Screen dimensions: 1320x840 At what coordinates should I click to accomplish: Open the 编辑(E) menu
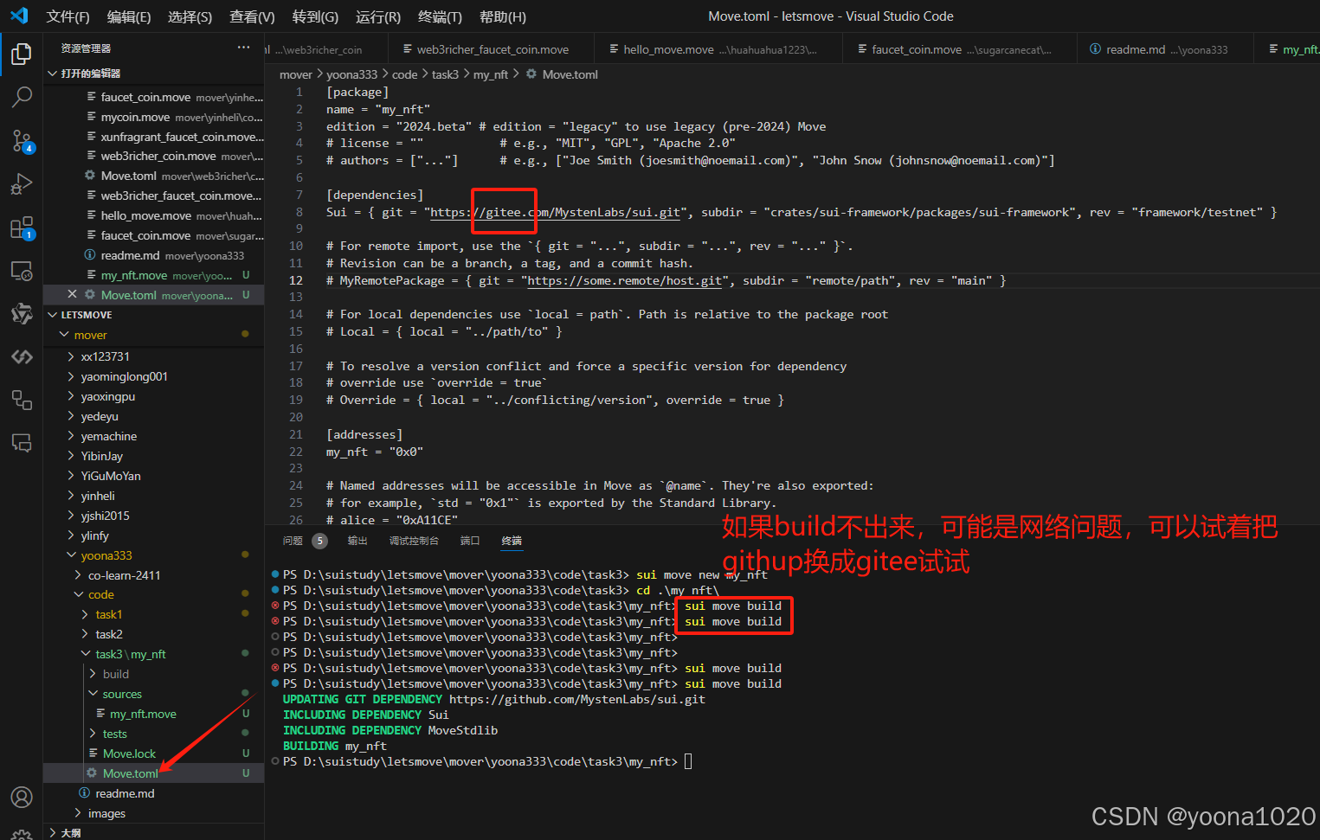[x=129, y=16]
